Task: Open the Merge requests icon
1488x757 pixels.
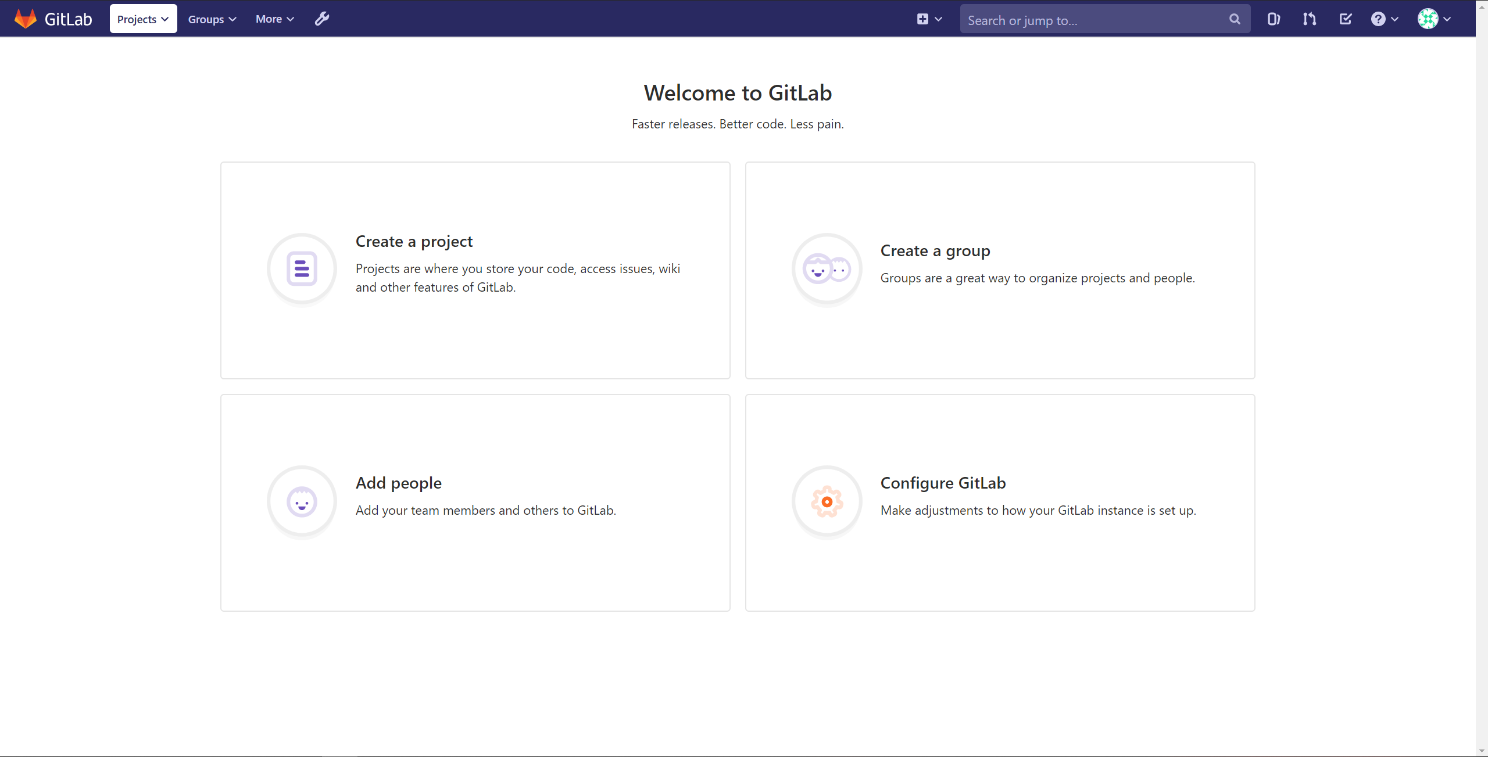Action: point(1309,19)
